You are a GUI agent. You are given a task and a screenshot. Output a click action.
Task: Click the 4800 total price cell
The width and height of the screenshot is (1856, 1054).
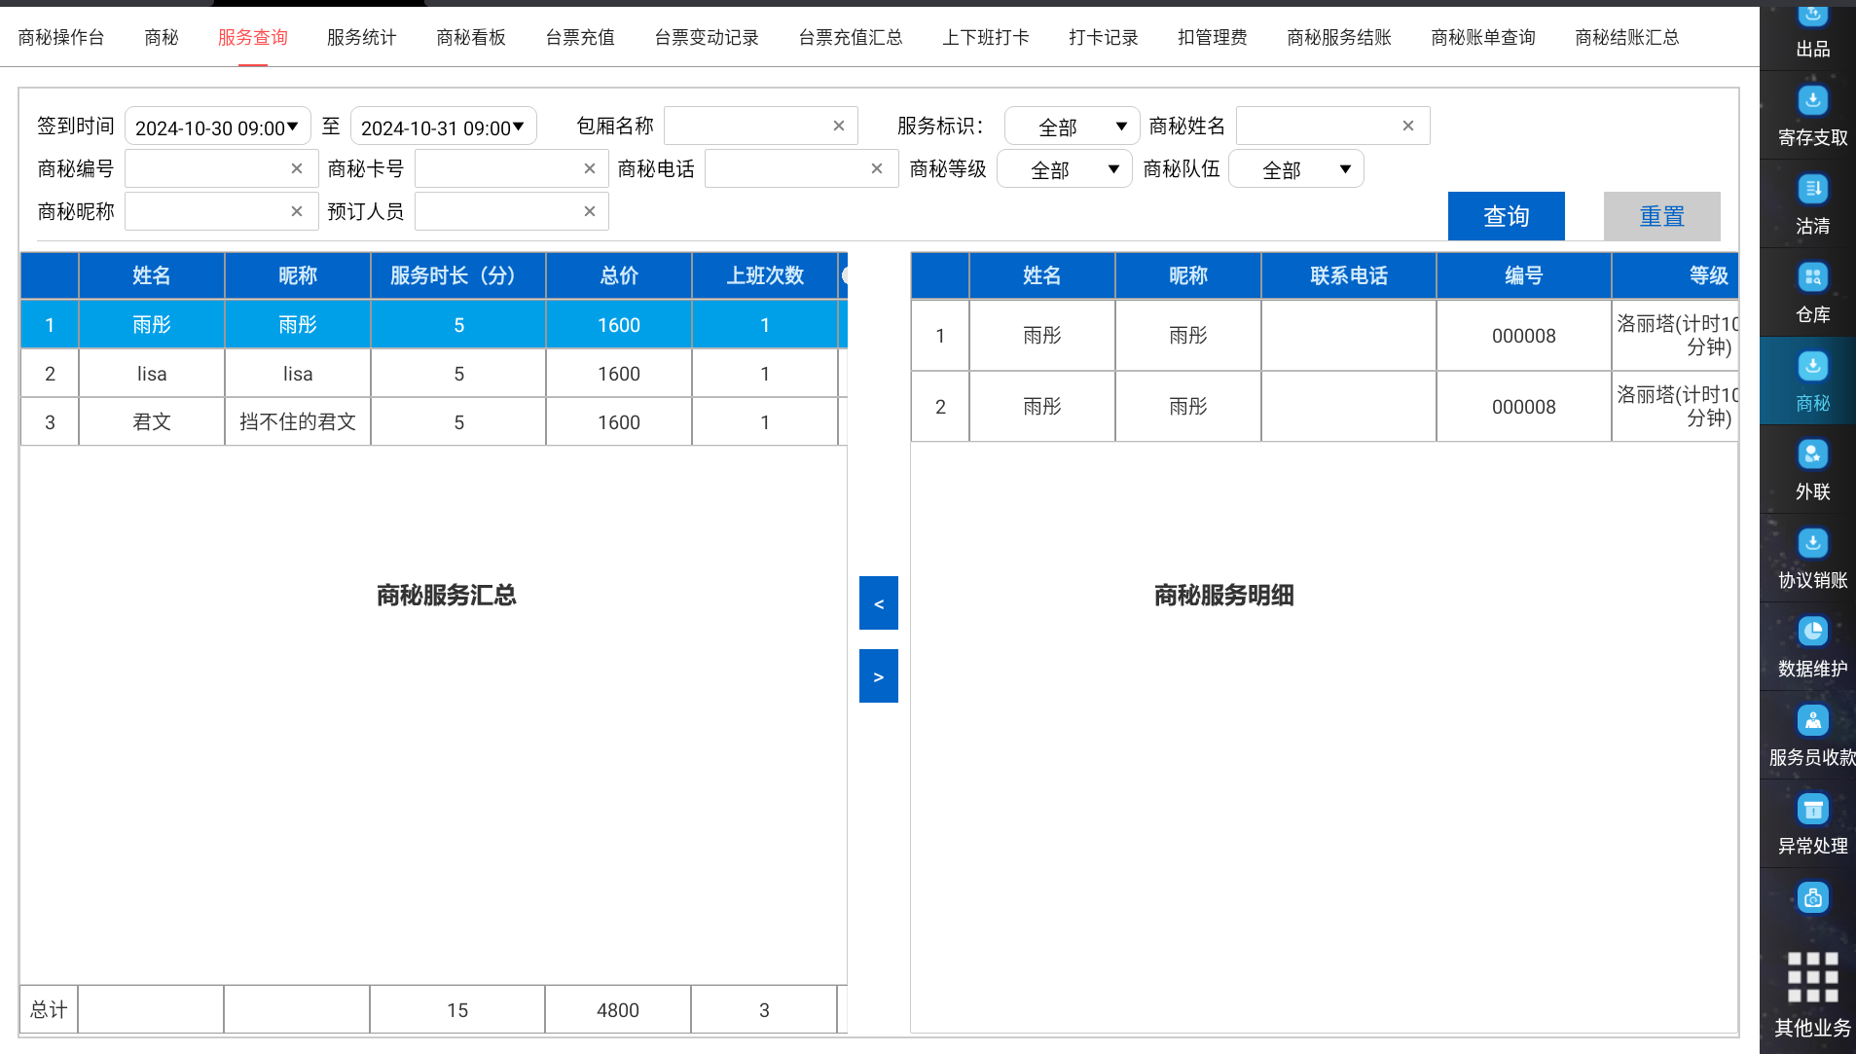[x=618, y=1010]
